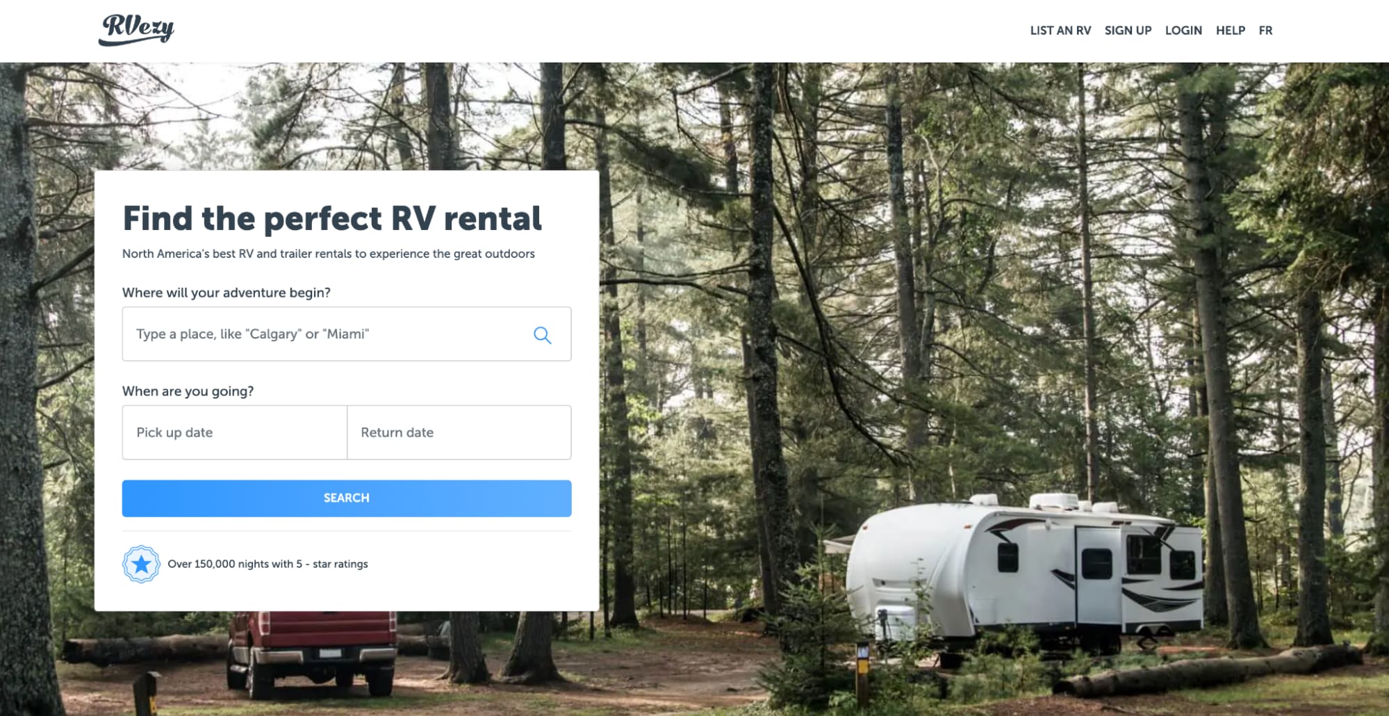Click the 'Find the perfect RV rental' heading

(x=332, y=218)
